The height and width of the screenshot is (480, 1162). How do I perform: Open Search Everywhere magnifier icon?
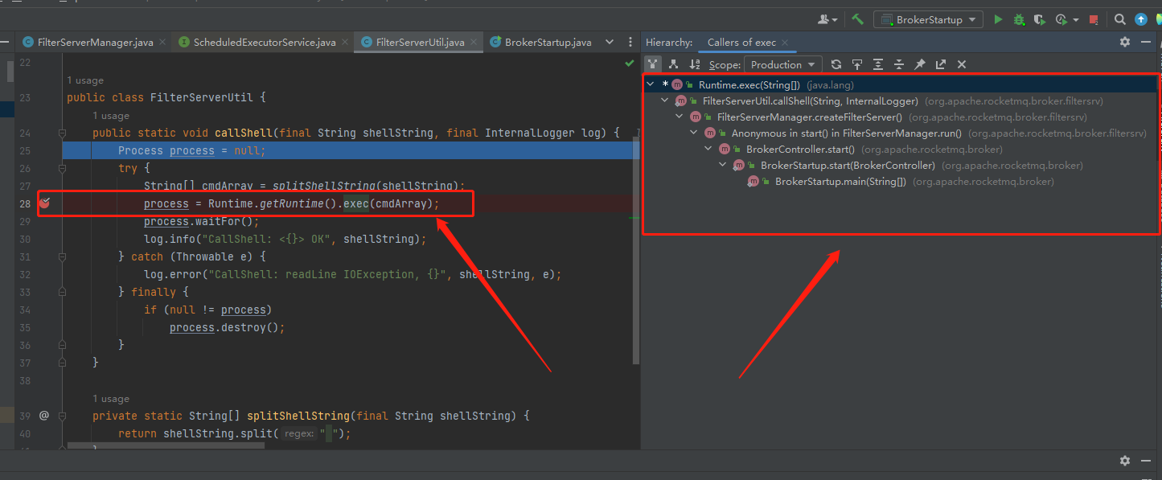[1120, 19]
